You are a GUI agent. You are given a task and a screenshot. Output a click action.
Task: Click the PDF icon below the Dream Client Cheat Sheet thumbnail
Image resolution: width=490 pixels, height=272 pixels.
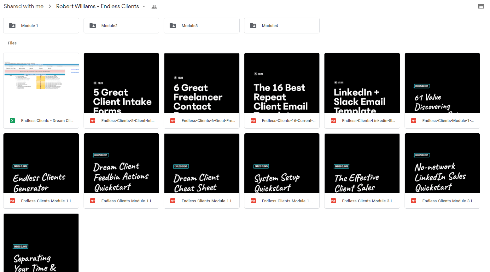[x=173, y=201]
